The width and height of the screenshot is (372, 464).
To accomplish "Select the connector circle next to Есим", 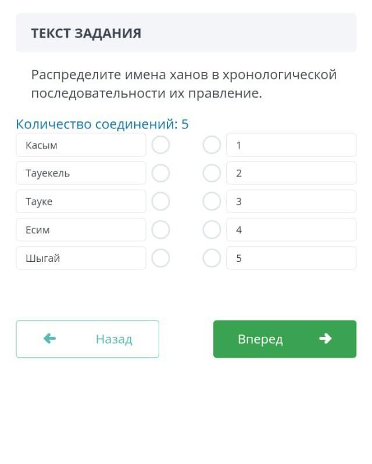I will tap(160, 229).
